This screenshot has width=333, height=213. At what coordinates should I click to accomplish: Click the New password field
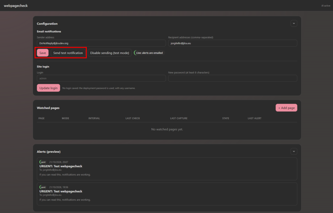coord(233,78)
